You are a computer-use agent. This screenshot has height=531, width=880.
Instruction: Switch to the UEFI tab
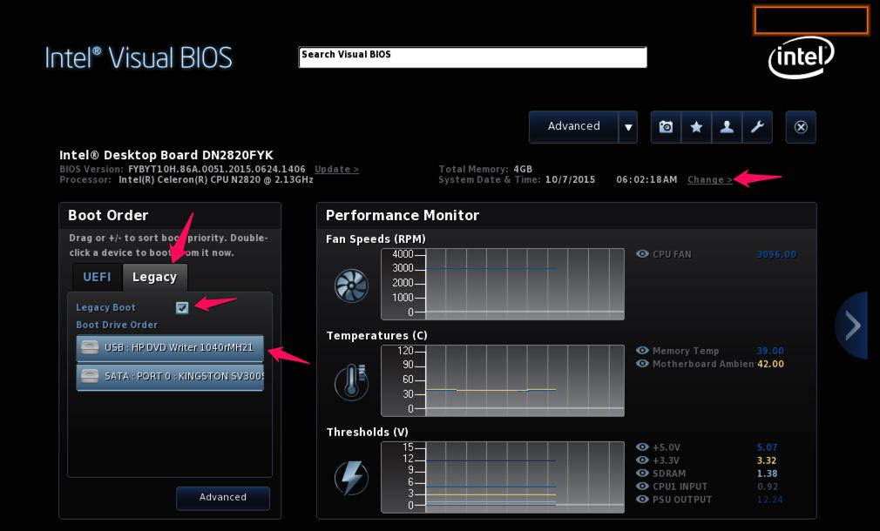point(97,277)
